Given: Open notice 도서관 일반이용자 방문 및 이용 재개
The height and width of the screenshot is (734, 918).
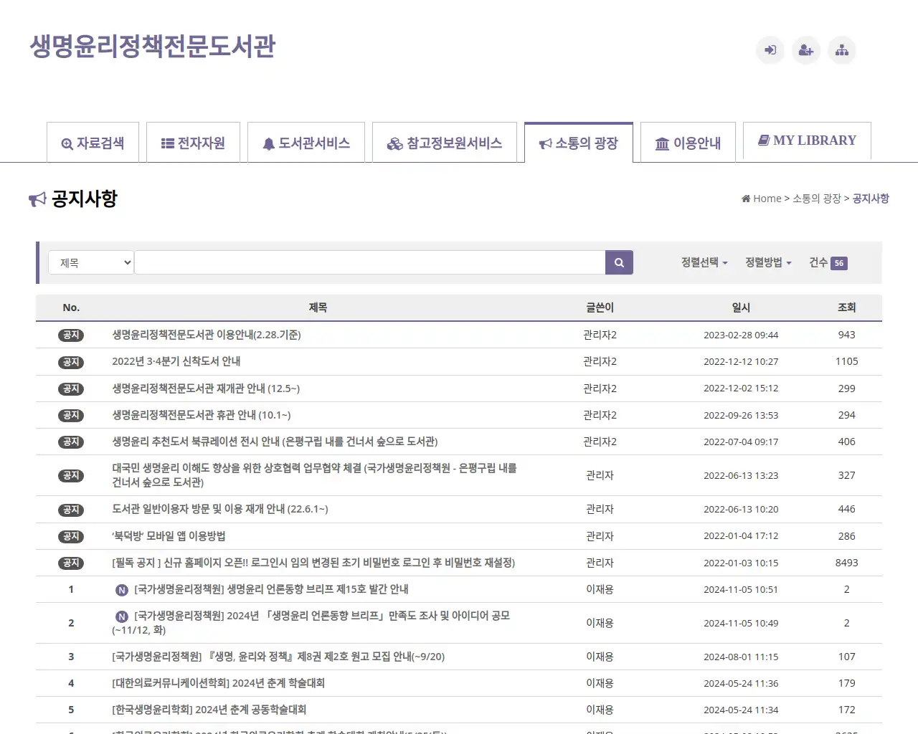Looking at the screenshot, I should (x=220, y=509).
